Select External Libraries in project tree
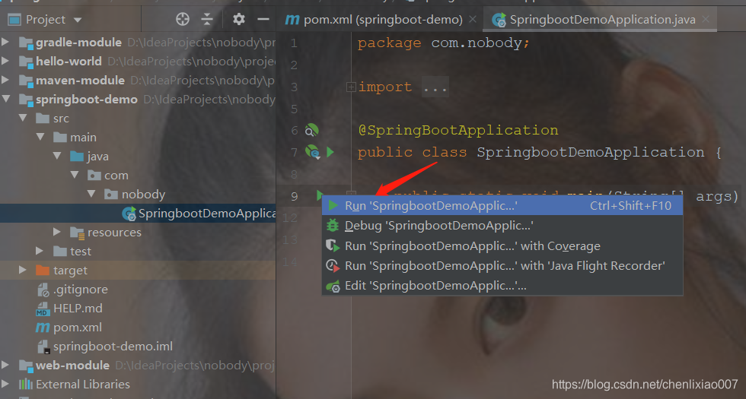The image size is (746, 399). tap(83, 385)
